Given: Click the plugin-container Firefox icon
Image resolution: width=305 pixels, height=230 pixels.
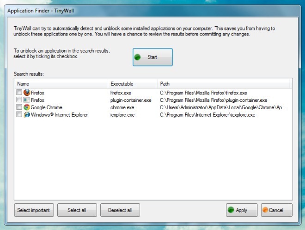Looking at the screenshot, I should (x=27, y=100).
